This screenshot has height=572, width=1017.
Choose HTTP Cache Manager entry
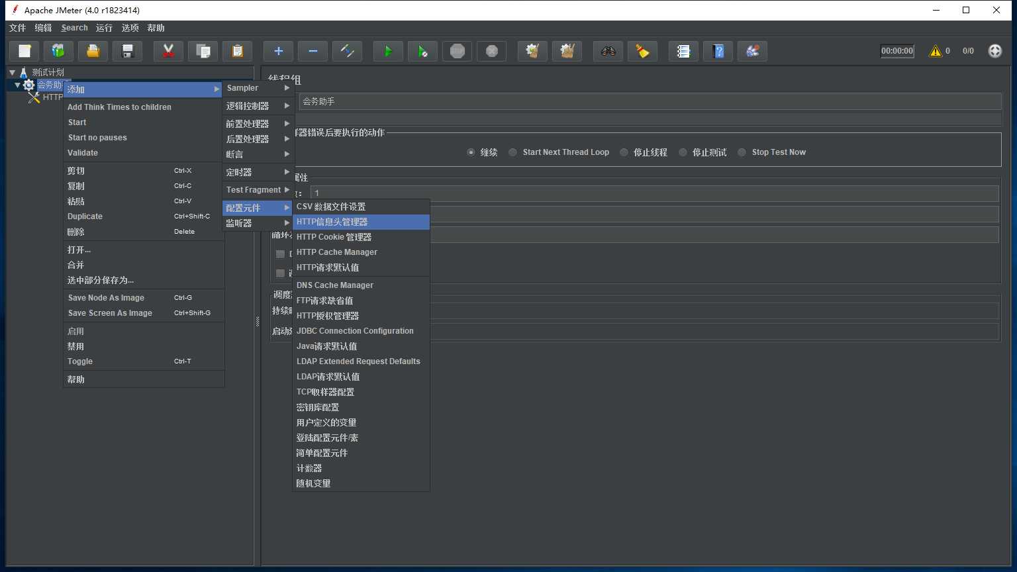(x=362, y=252)
